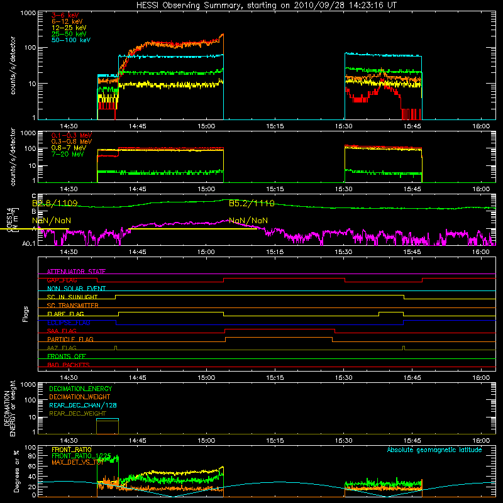Viewport: 503px width, 503px height.
Task: Click the vertical Flags axis title
Action: [26, 314]
